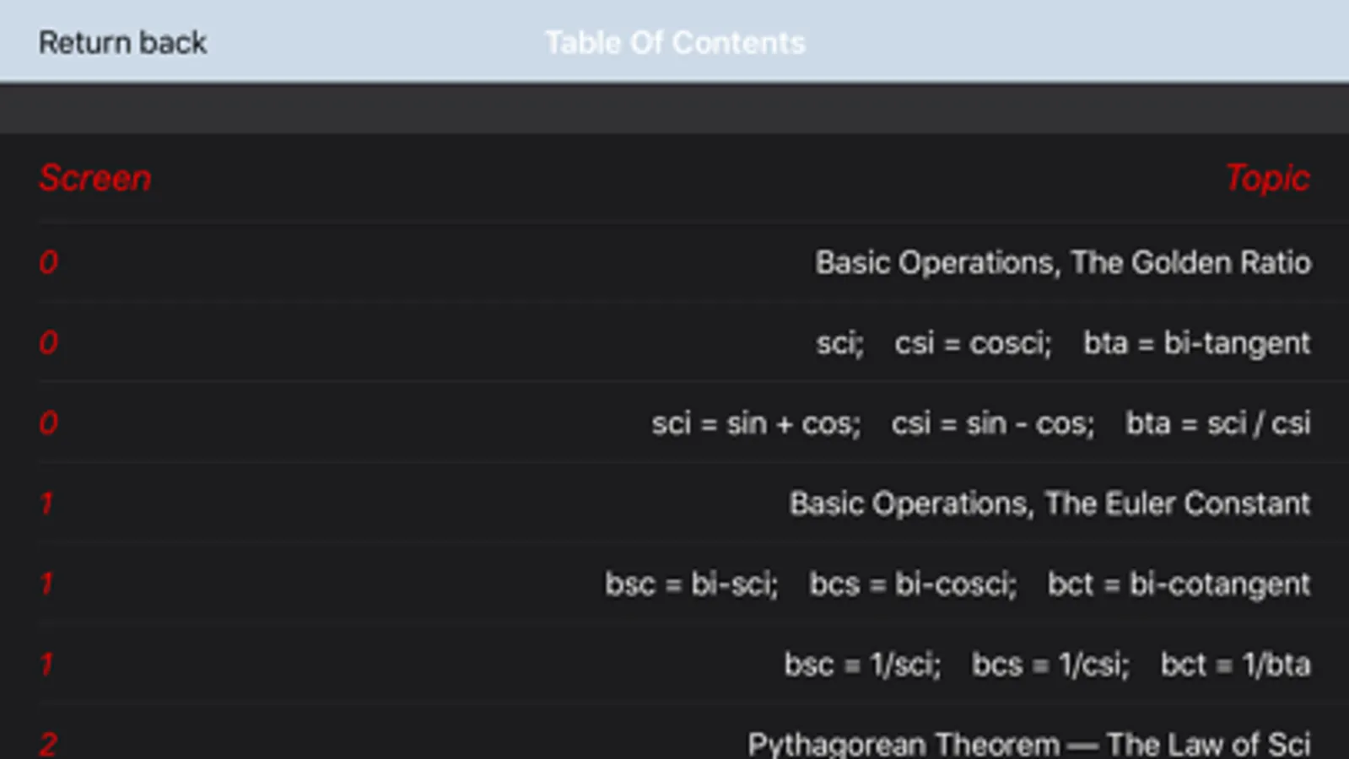
Task: Open Basic Operations, The Euler Constant topic
Action: coord(1050,503)
